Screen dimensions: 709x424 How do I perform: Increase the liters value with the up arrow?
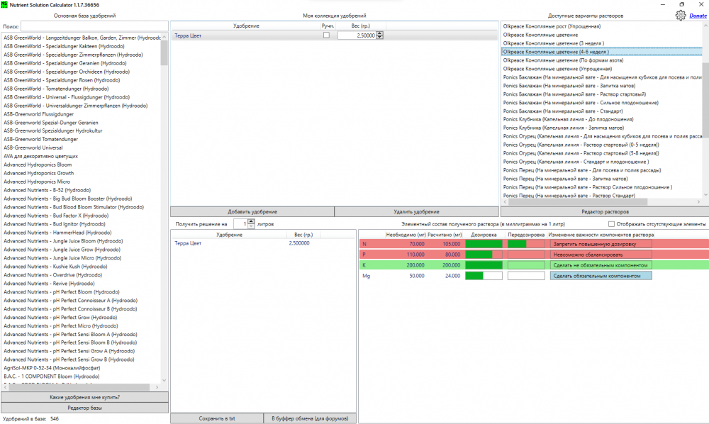tap(252, 221)
